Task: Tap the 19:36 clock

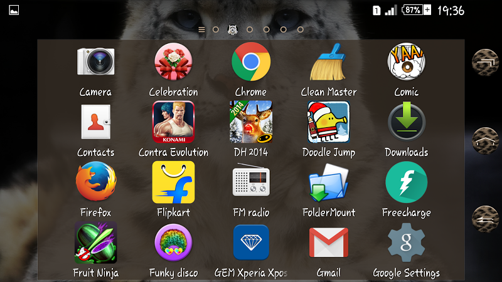Action: (451, 11)
